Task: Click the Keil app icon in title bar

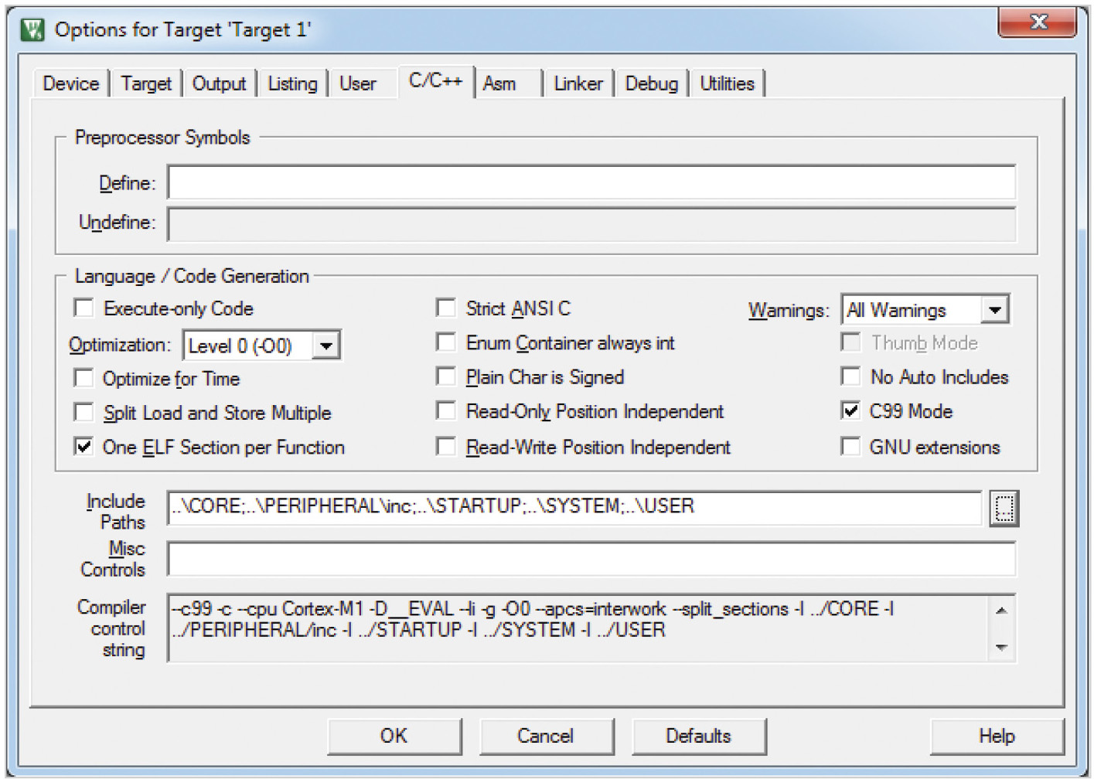Action: point(32,29)
